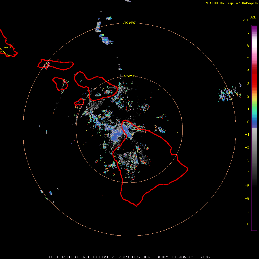Screen dimensions: 259x259
Task: Click the [dB] units label
Action: (246, 20)
